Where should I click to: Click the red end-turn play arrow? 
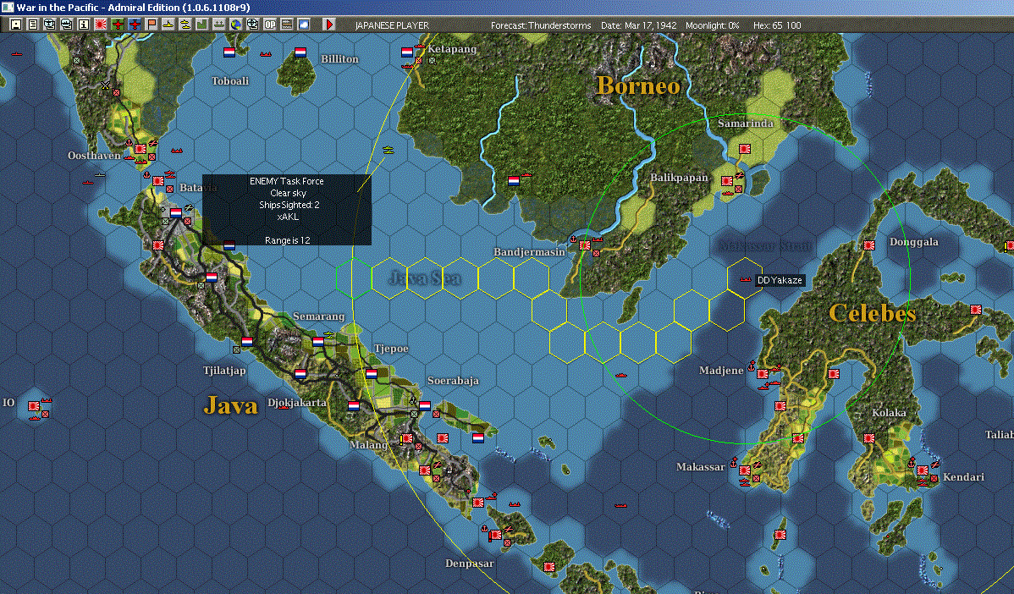(328, 25)
